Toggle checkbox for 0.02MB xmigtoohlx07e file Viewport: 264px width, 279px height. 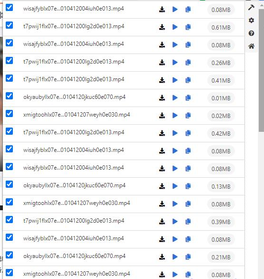click(9, 114)
